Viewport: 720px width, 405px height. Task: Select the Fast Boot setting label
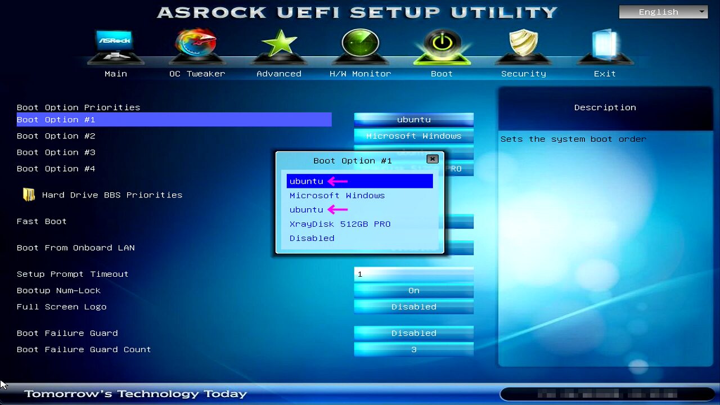point(42,221)
